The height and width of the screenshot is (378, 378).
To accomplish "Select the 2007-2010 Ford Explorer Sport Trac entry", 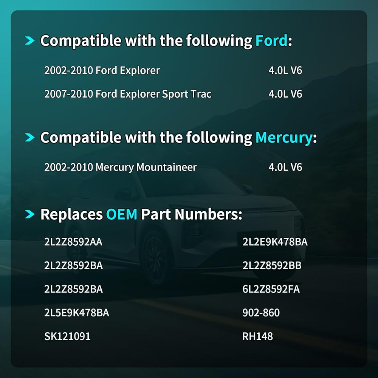I will coord(128,94).
